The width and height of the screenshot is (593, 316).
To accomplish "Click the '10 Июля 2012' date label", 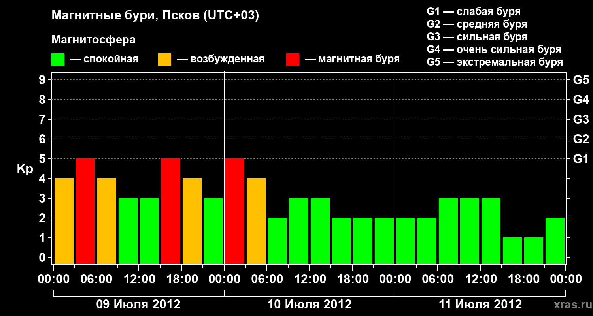I will pos(310,305).
